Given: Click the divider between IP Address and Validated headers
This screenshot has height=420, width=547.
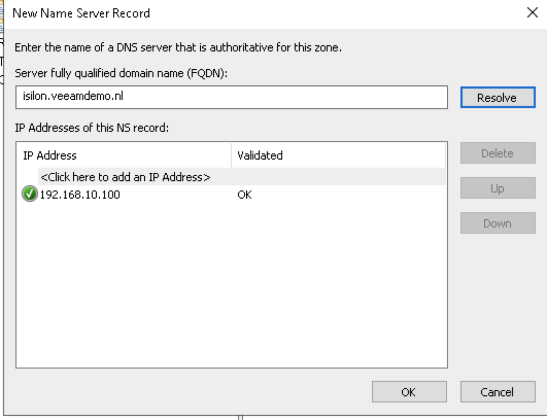Looking at the screenshot, I should click(x=231, y=155).
